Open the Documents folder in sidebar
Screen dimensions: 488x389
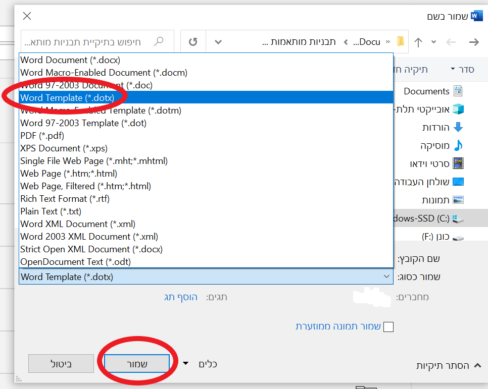(x=433, y=91)
